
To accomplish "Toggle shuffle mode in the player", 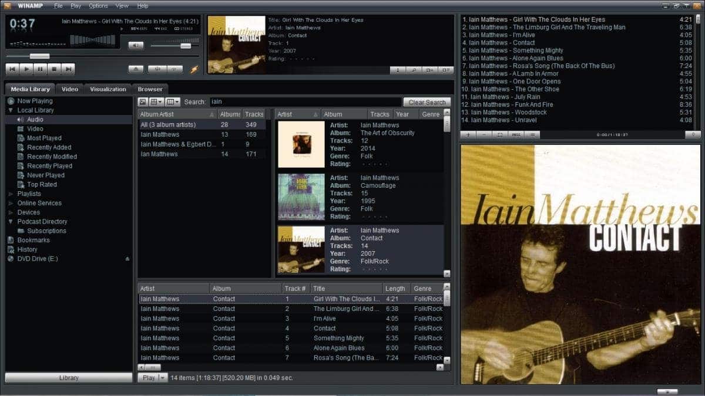I will tap(157, 69).
